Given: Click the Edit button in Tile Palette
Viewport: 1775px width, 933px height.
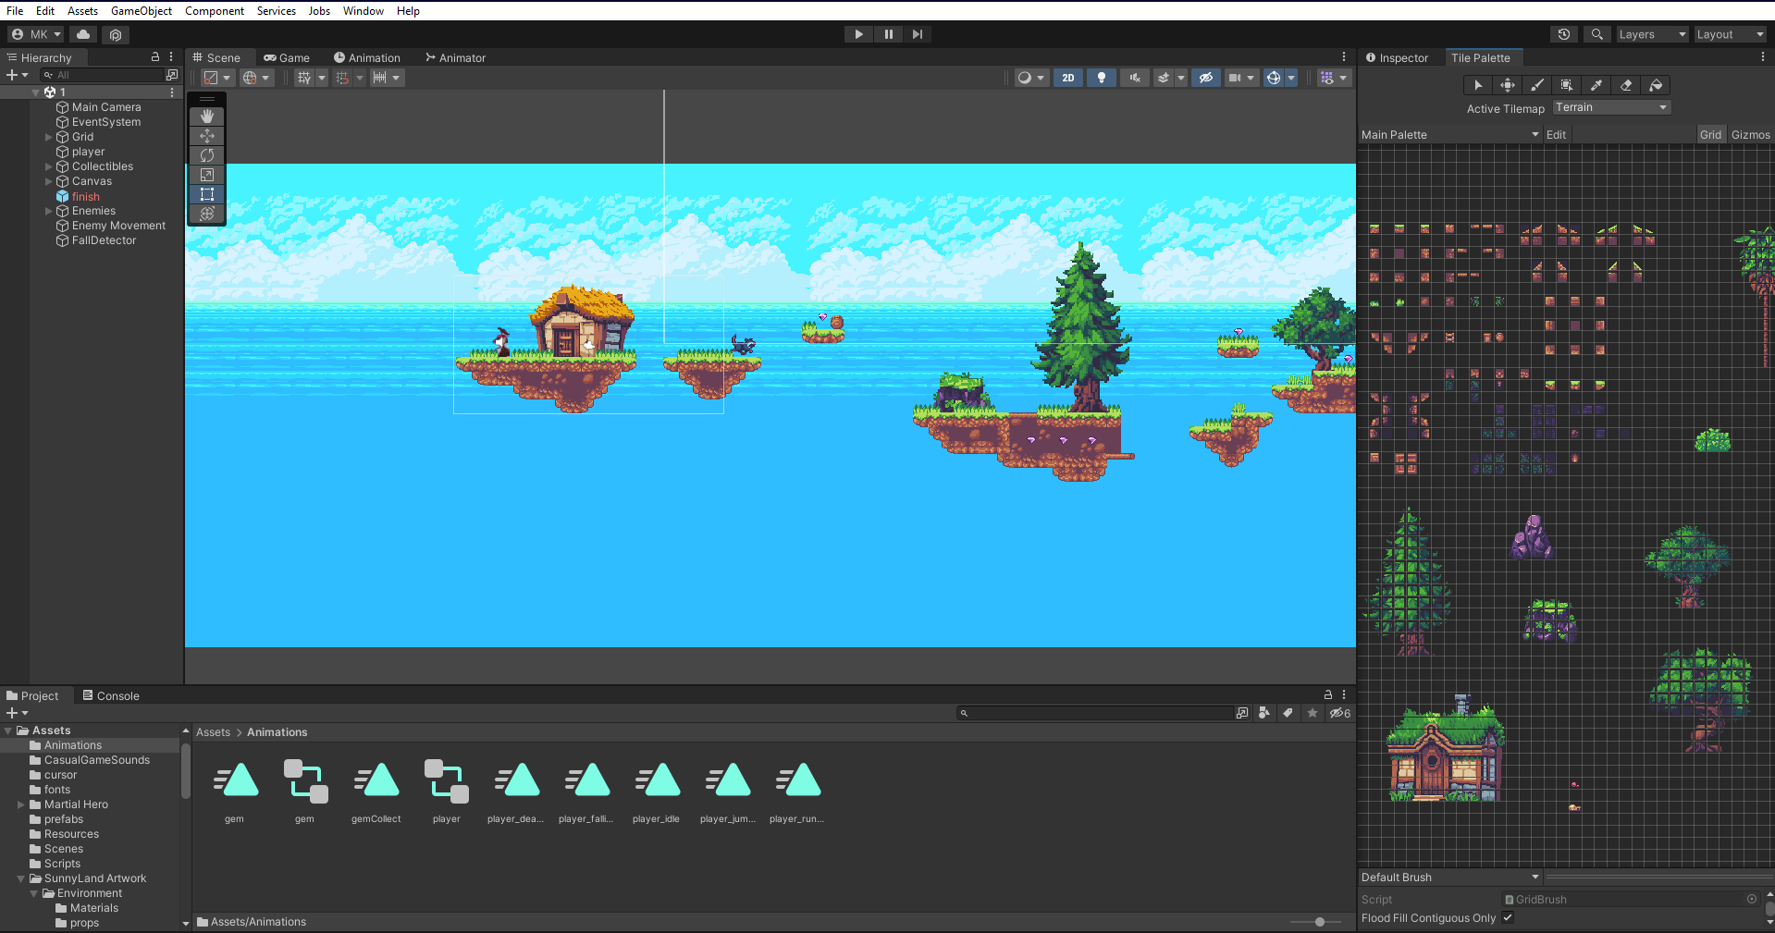Looking at the screenshot, I should tap(1556, 135).
